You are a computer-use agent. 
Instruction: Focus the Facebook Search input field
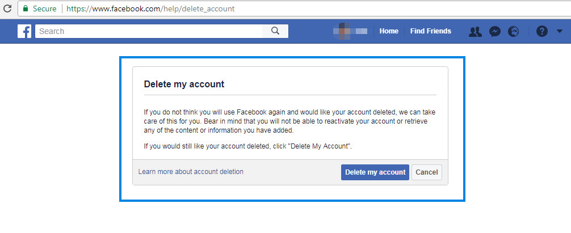pyautogui.click(x=149, y=31)
